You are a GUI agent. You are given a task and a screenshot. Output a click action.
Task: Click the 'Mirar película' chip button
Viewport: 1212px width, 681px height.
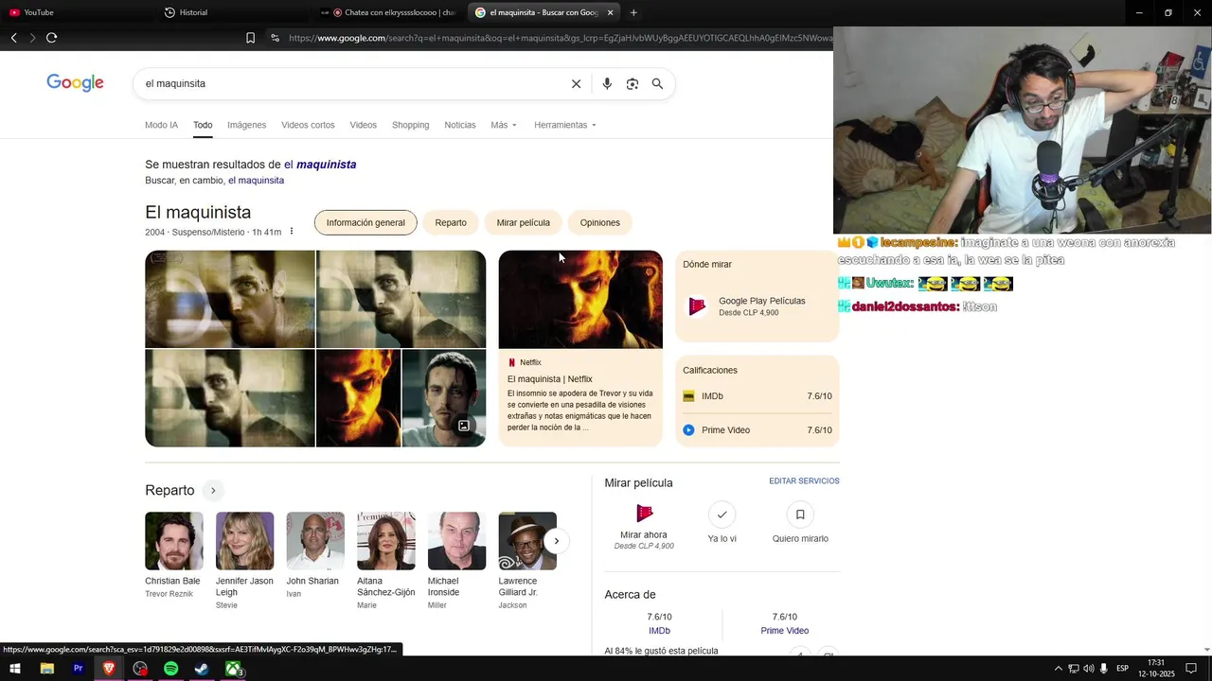point(523,223)
